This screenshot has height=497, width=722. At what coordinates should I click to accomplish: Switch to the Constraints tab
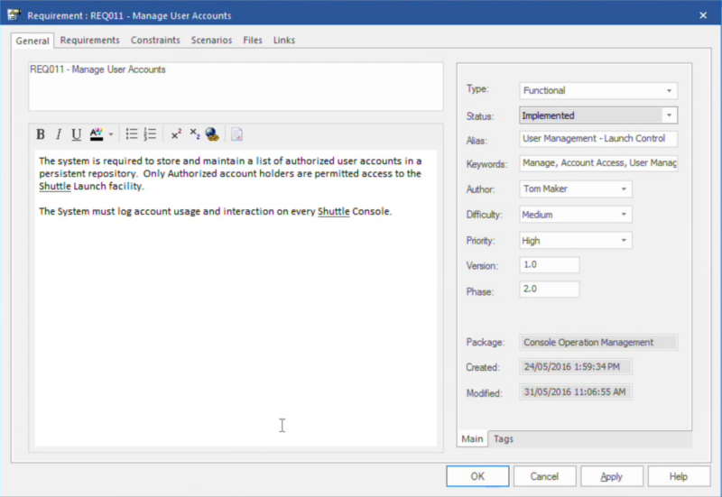click(x=155, y=41)
